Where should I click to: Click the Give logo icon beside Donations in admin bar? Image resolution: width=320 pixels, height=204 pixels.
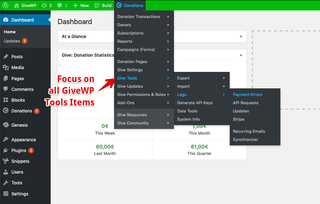pyautogui.click(x=119, y=5)
